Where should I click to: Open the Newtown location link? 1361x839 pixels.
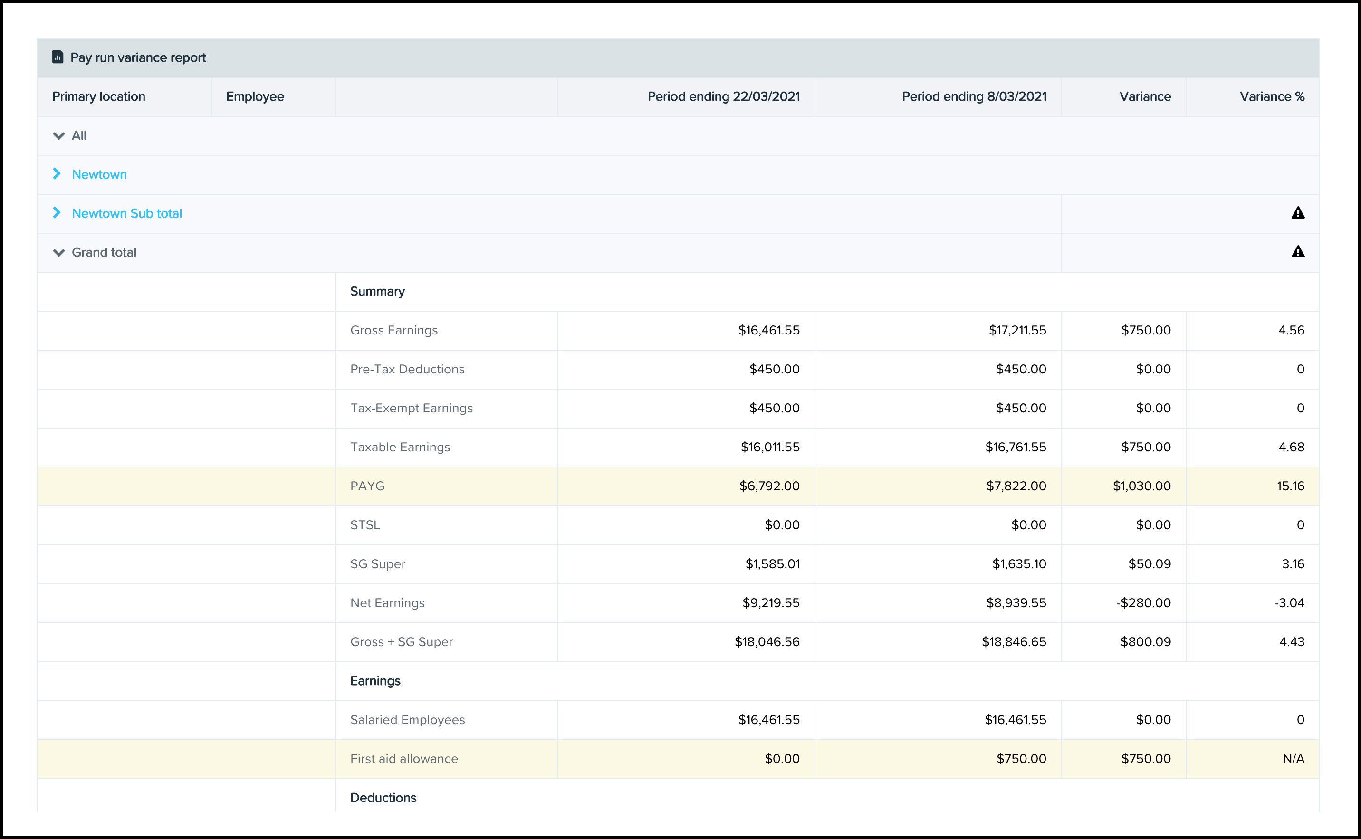(99, 175)
